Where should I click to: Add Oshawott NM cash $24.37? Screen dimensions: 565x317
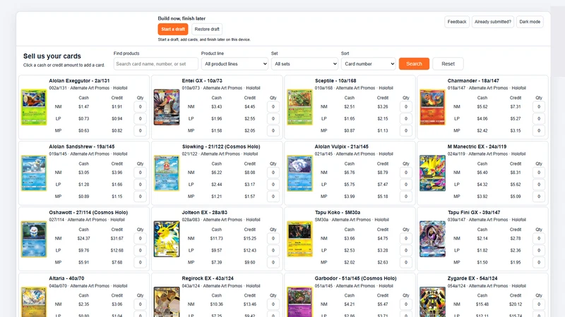point(83,238)
